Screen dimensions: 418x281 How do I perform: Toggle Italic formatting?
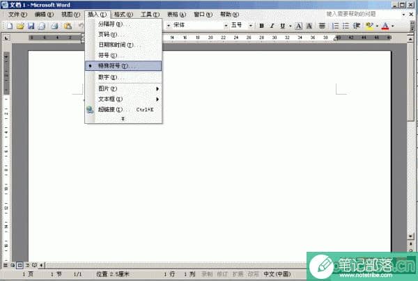[272, 26]
